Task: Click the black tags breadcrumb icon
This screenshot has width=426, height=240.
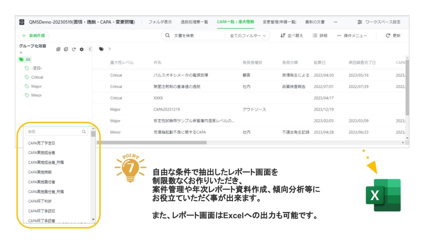Action: pos(101,49)
